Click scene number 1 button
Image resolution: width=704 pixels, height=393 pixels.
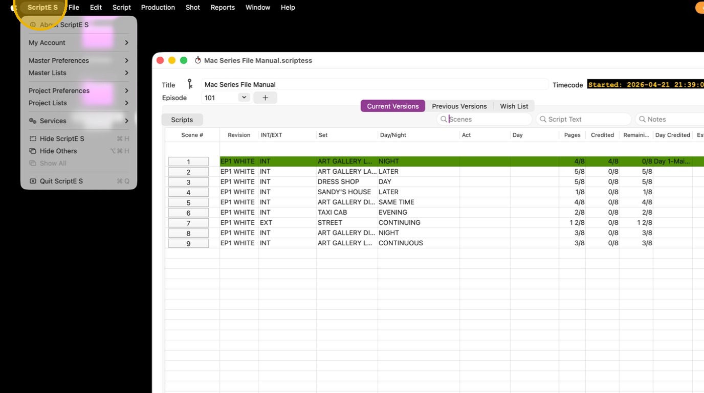188,161
